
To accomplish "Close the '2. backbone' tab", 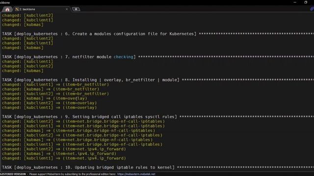I will (67, 9).
